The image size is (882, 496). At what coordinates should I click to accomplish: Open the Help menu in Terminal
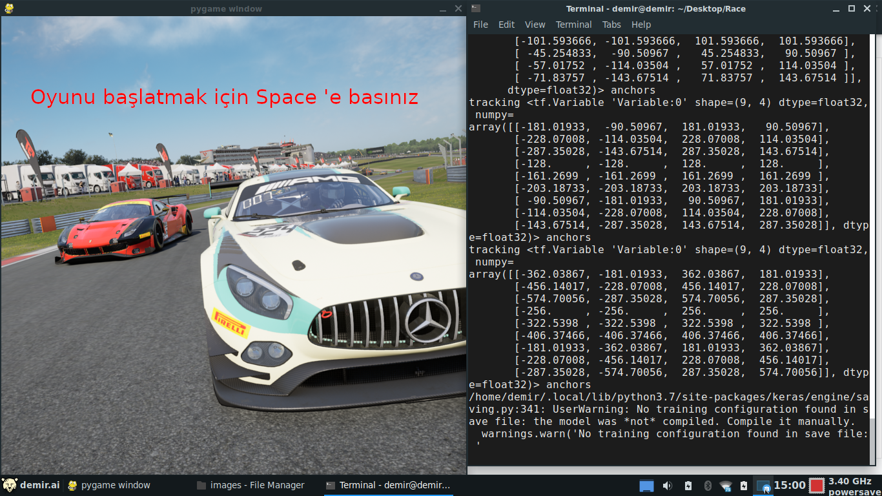coord(641,25)
